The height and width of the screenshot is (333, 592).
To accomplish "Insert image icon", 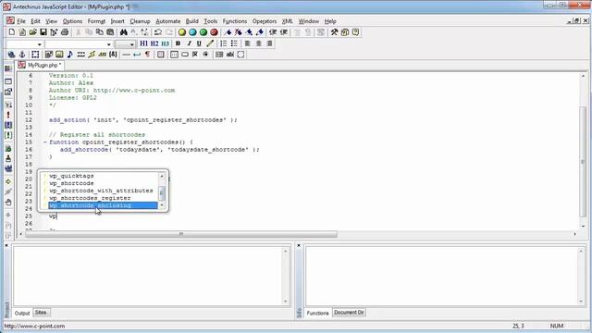I will (59, 55).
